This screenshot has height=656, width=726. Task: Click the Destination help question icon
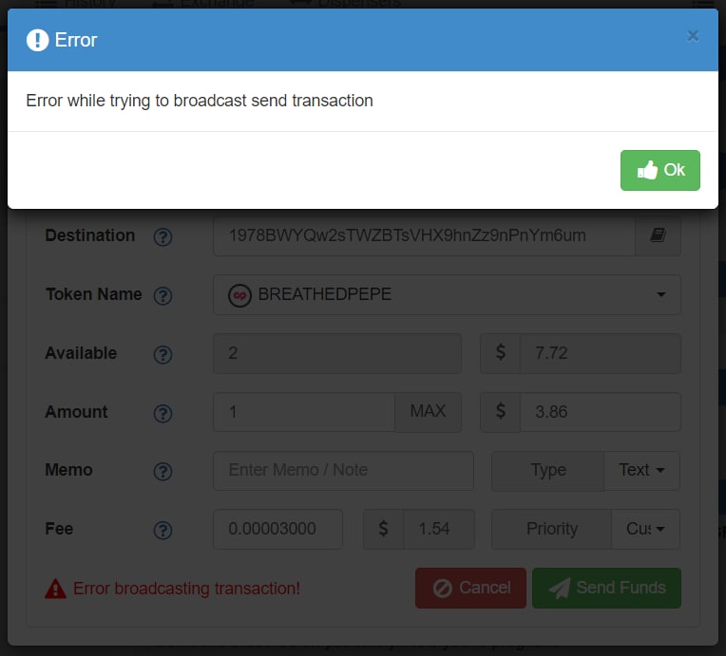[162, 236]
